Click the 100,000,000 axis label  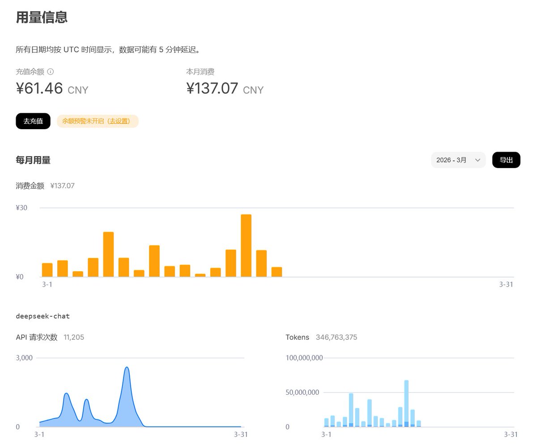[x=304, y=358]
